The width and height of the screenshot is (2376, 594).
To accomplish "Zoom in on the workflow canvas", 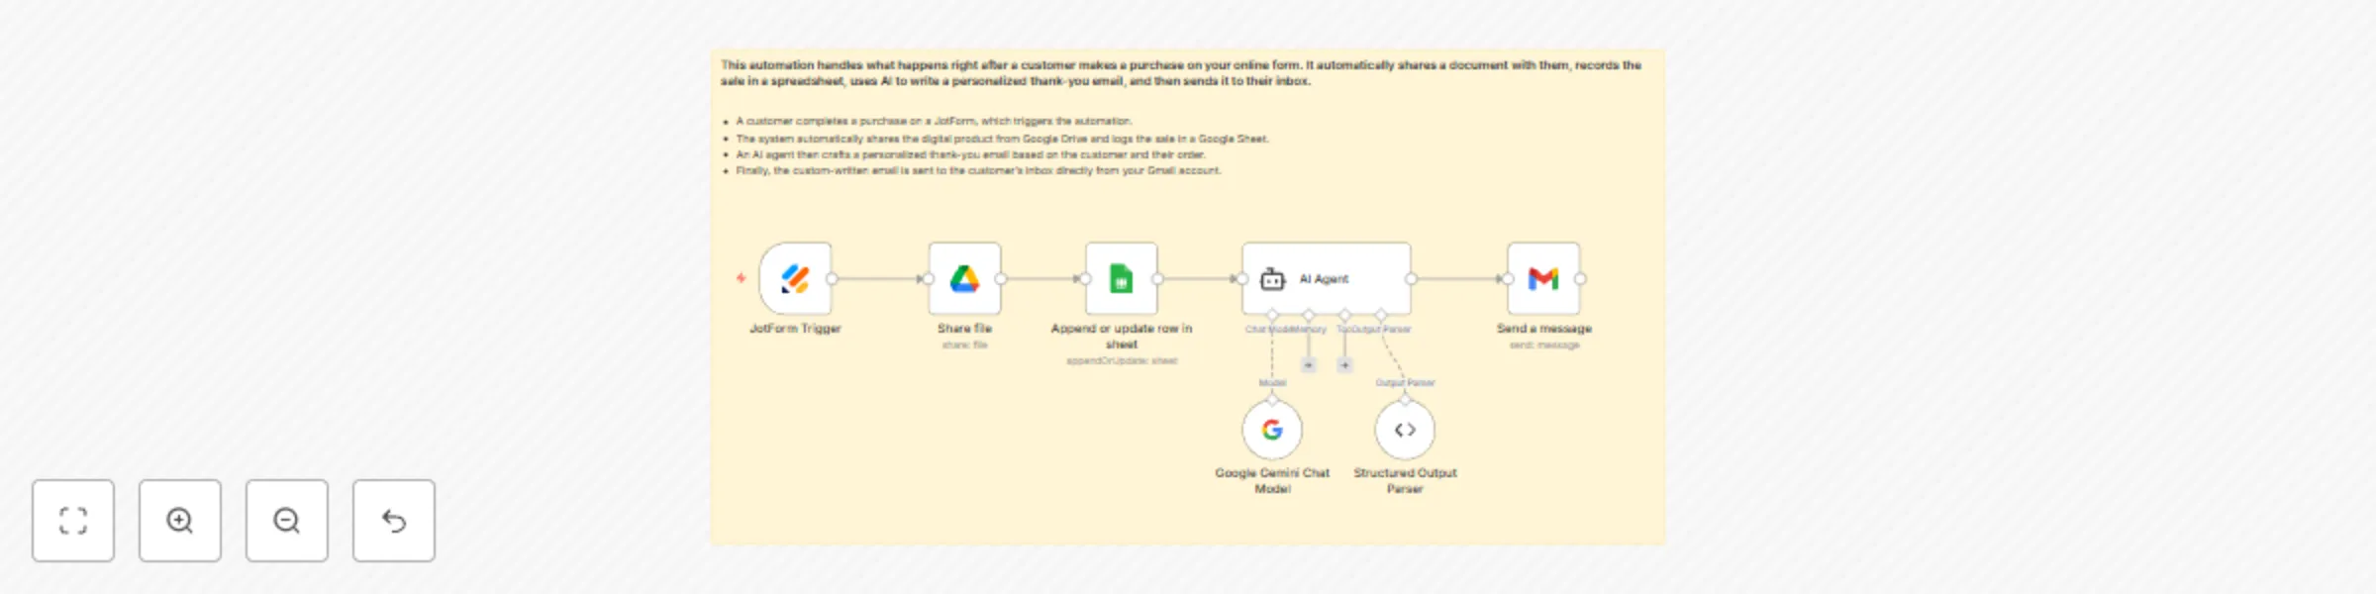I will click(x=180, y=521).
